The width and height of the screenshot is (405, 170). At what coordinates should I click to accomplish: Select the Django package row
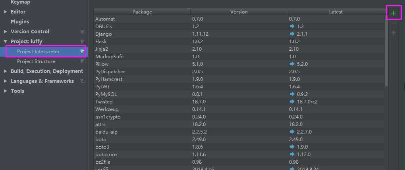[239, 34]
